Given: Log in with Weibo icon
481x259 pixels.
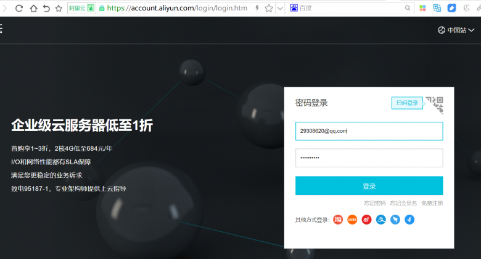Looking at the screenshot, I should pos(366,220).
